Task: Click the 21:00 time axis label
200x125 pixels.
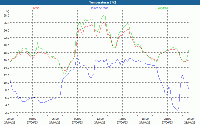Action: (x=167, y=119)
